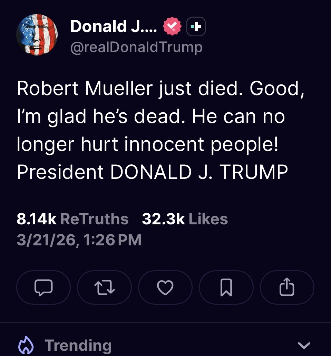Visit the @realDonaldTrump handle
Viewport: 331px width, 356px height.
(136, 48)
